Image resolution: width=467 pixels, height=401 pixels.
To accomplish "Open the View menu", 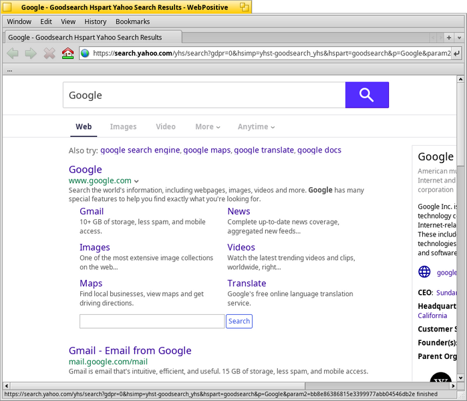I will pos(68,22).
